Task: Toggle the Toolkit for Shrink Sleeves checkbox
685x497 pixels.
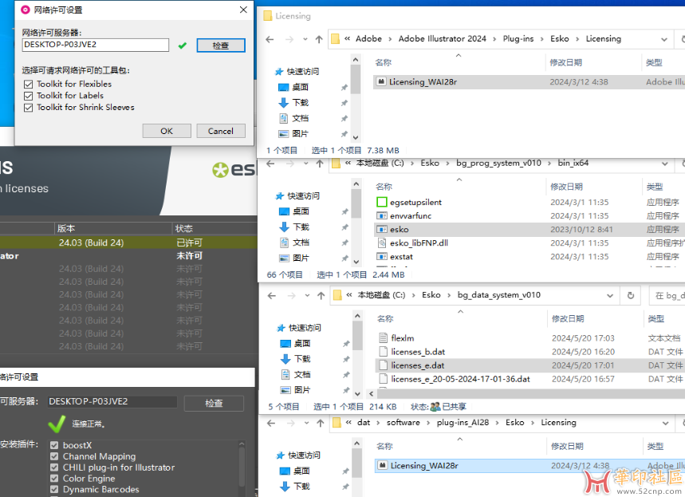Action: [x=29, y=108]
